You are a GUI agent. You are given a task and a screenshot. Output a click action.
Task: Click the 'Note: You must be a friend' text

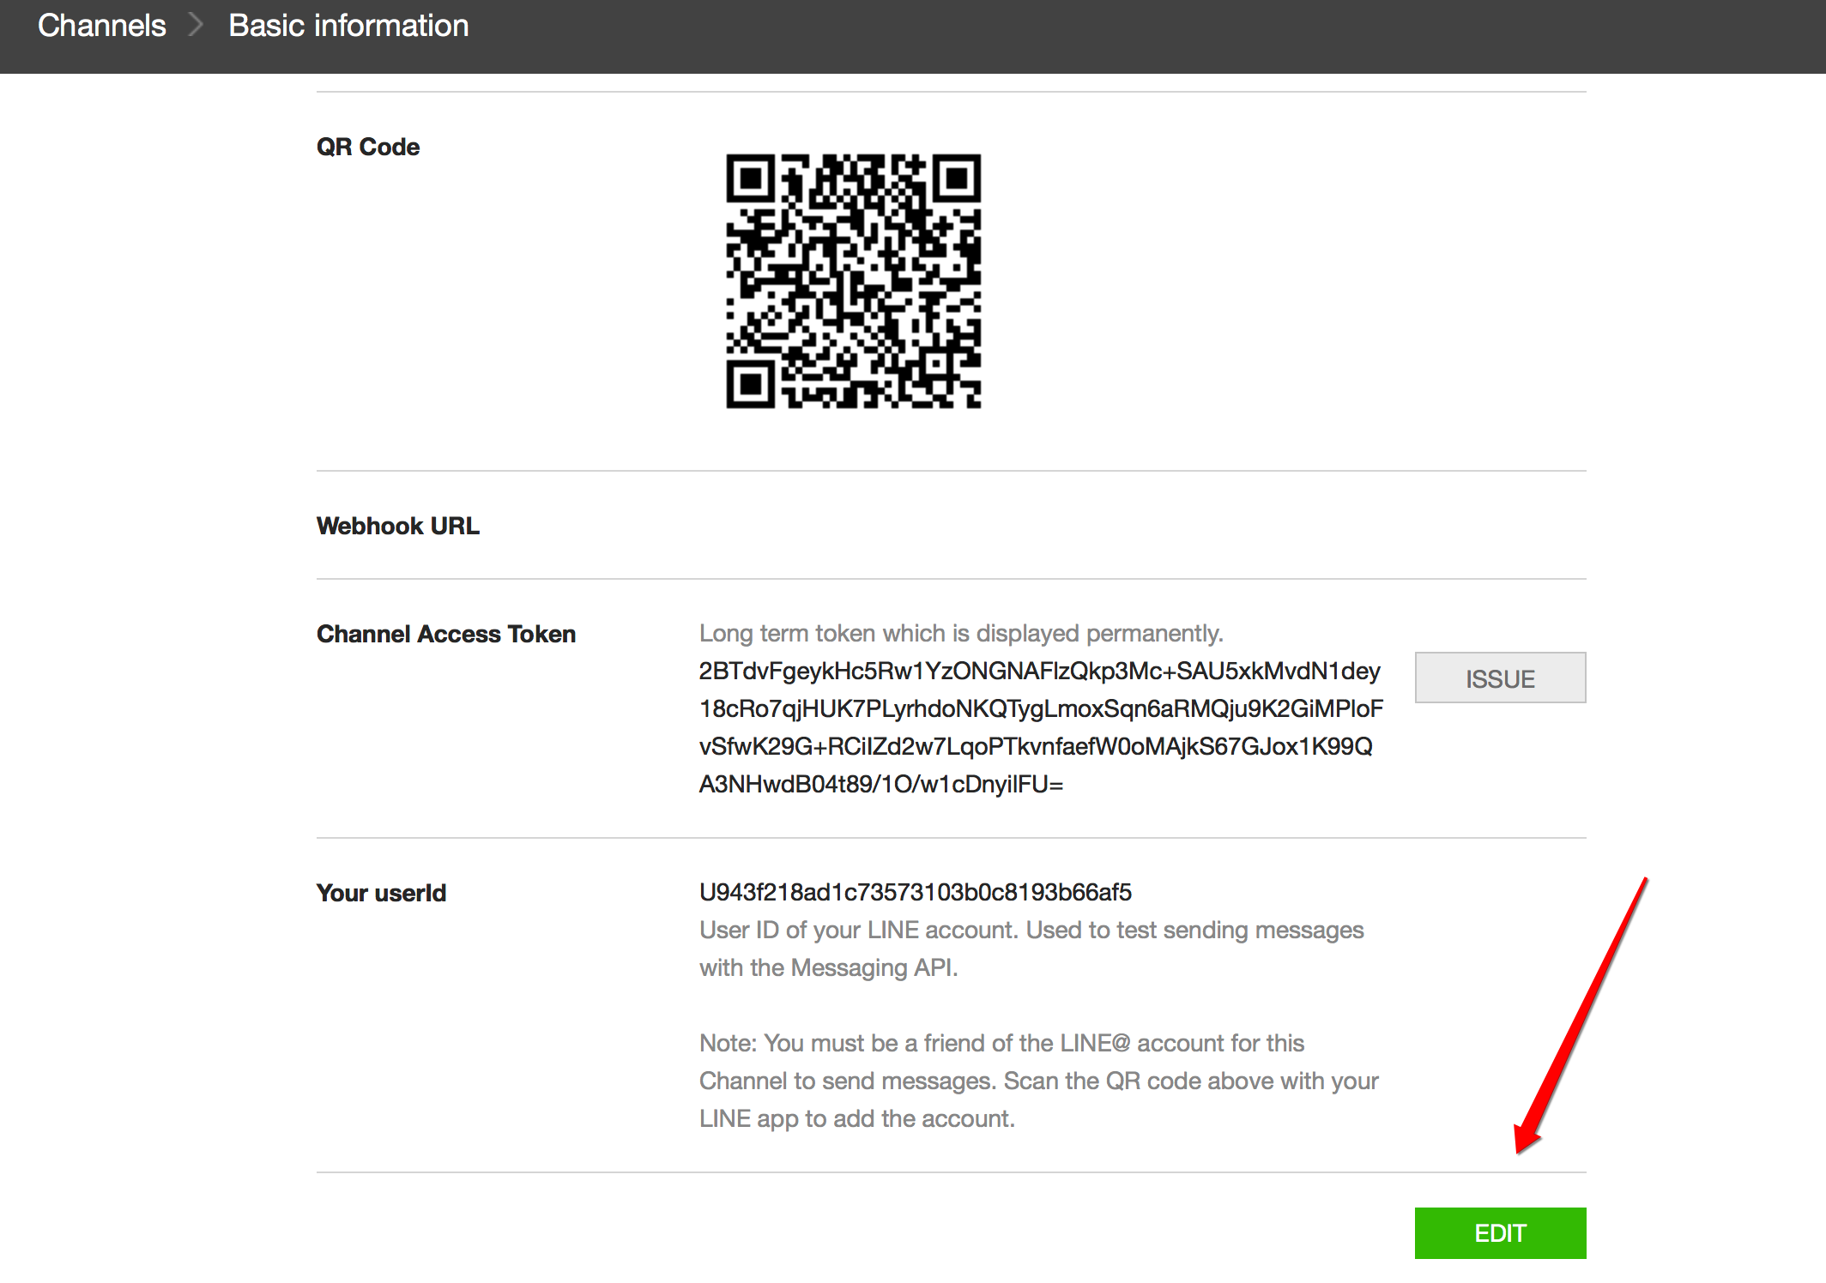(1001, 1043)
